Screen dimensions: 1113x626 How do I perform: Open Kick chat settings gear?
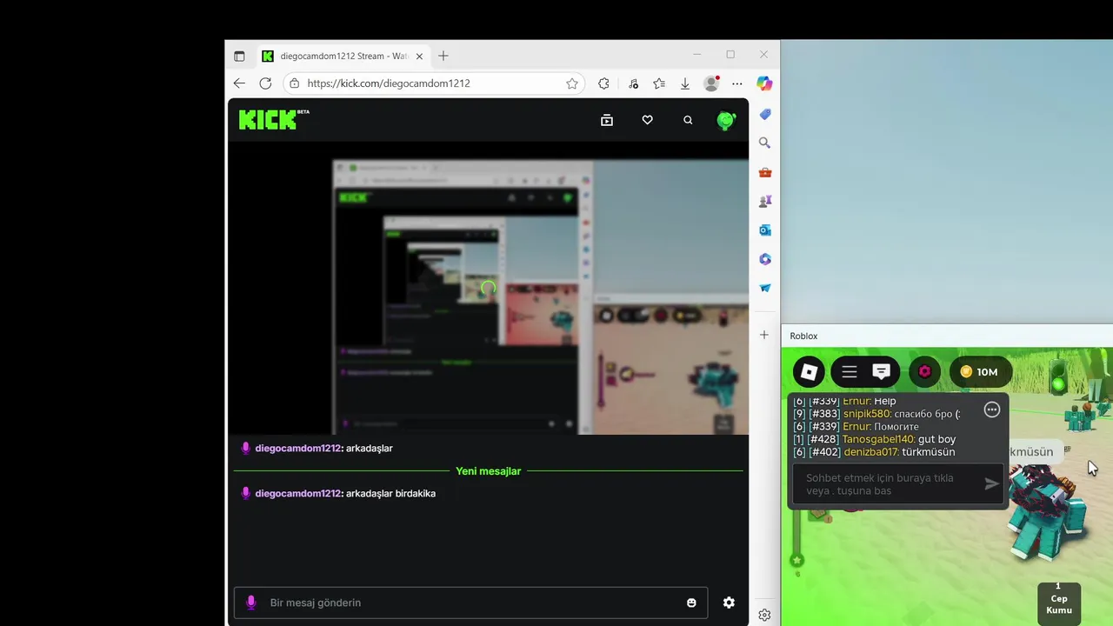tap(729, 603)
